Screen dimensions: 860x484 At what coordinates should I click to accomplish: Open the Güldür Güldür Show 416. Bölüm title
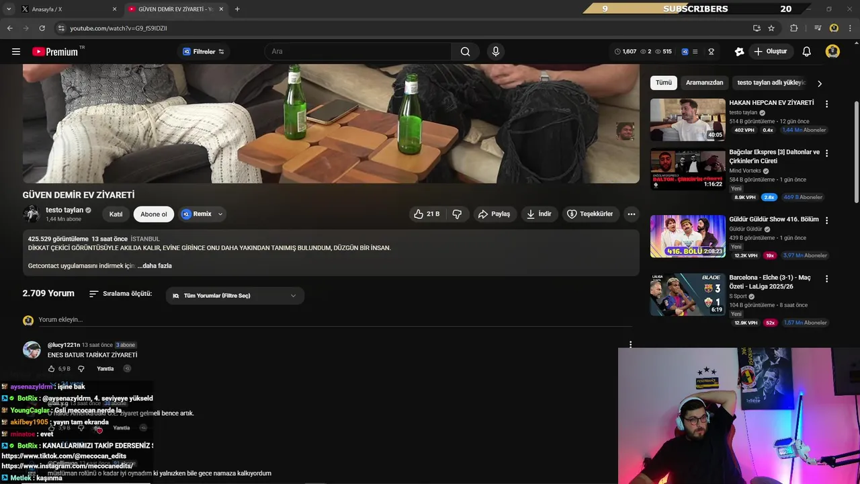773,219
